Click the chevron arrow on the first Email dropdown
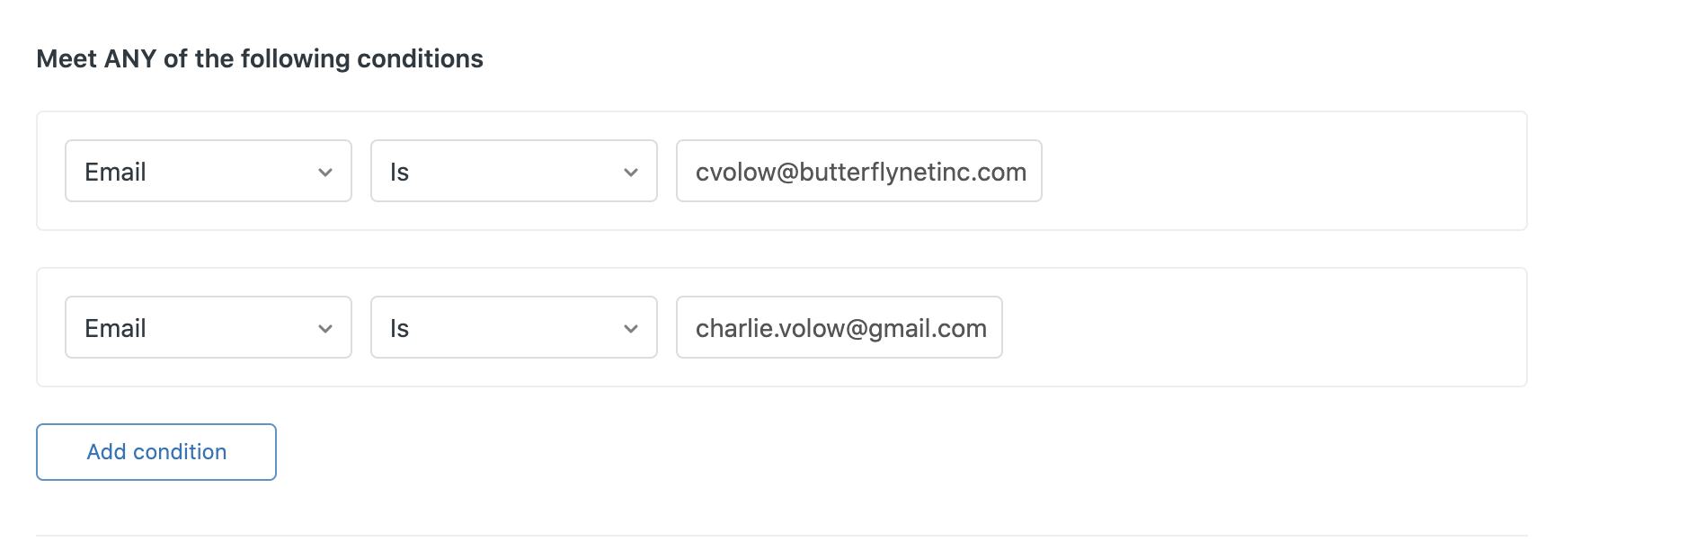The width and height of the screenshot is (1688, 559). pyautogui.click(x=325, y=173)
